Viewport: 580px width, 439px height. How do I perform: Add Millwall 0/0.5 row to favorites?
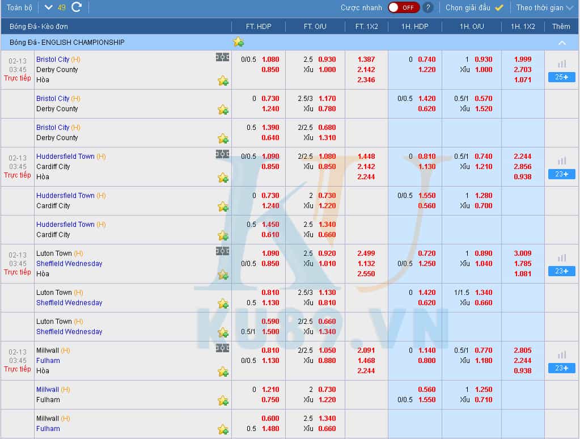pos(223,372)
